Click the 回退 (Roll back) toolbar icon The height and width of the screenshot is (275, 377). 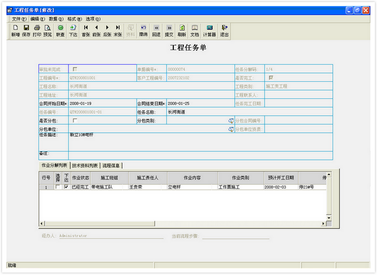156,31
